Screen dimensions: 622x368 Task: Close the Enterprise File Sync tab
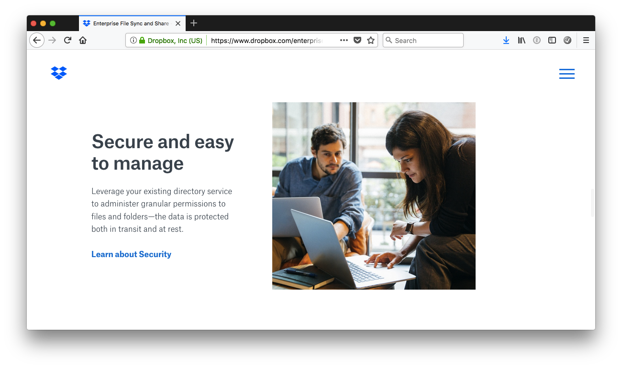click(x=178, y=23)
